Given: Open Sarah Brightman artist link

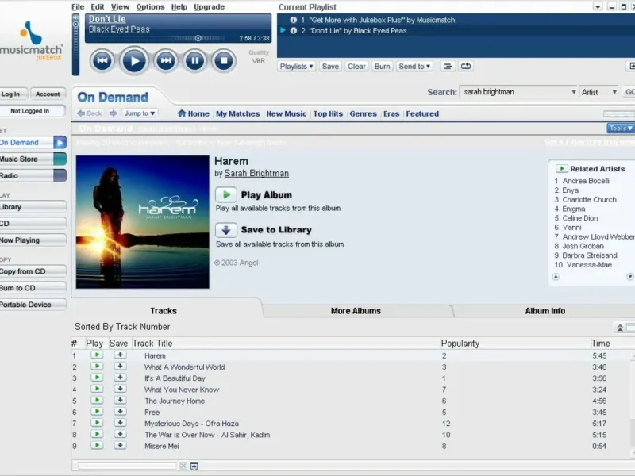Looking at the screenshot, I should pyautogui.click(x=256, y=173).
